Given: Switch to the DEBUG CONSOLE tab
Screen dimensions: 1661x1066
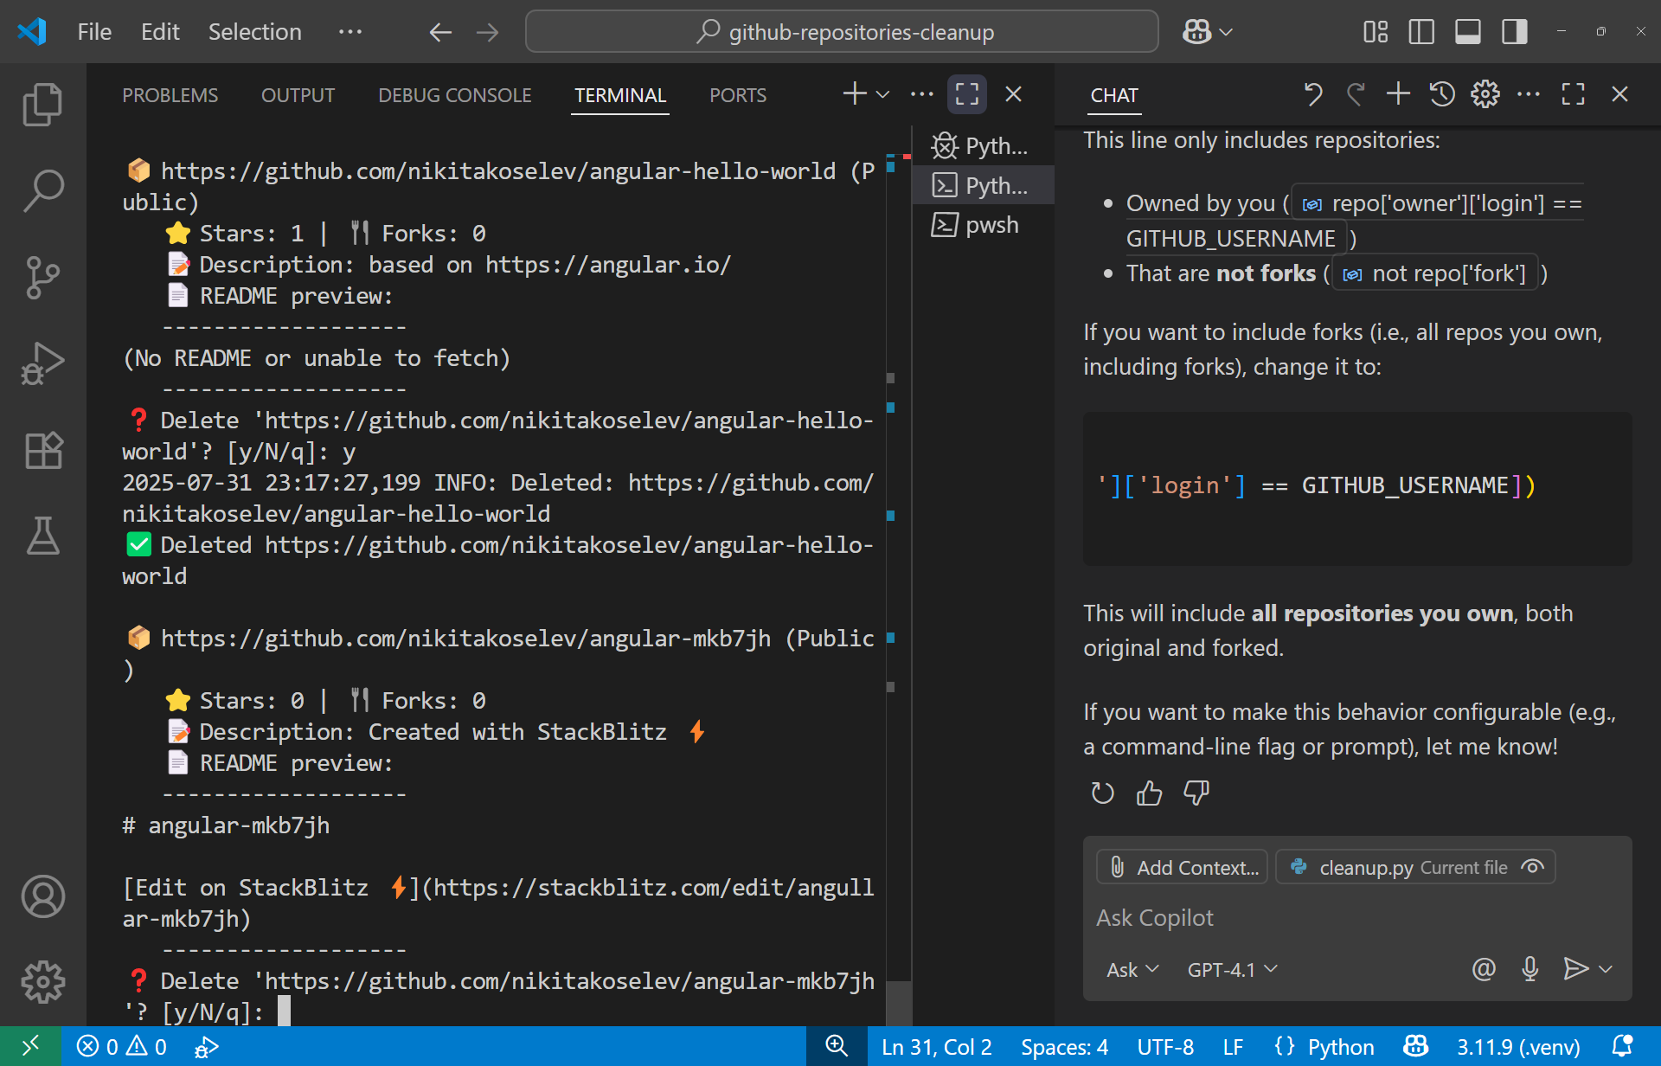Looking at the screenshot, I should click(455, 95).
